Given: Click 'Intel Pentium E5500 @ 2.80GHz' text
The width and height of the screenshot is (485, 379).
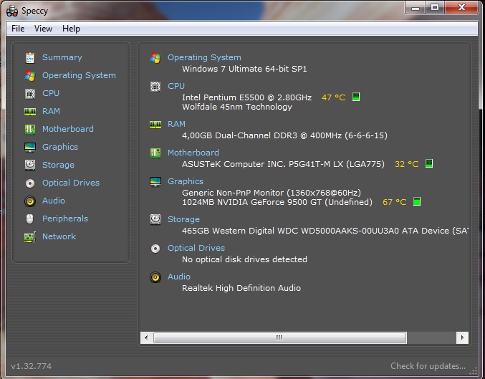Looking at the screenshot, I should click(246, 97).
